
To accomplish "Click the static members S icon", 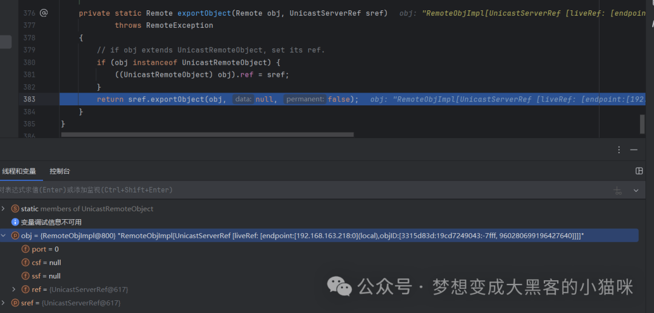I will [x=15, y=208].
